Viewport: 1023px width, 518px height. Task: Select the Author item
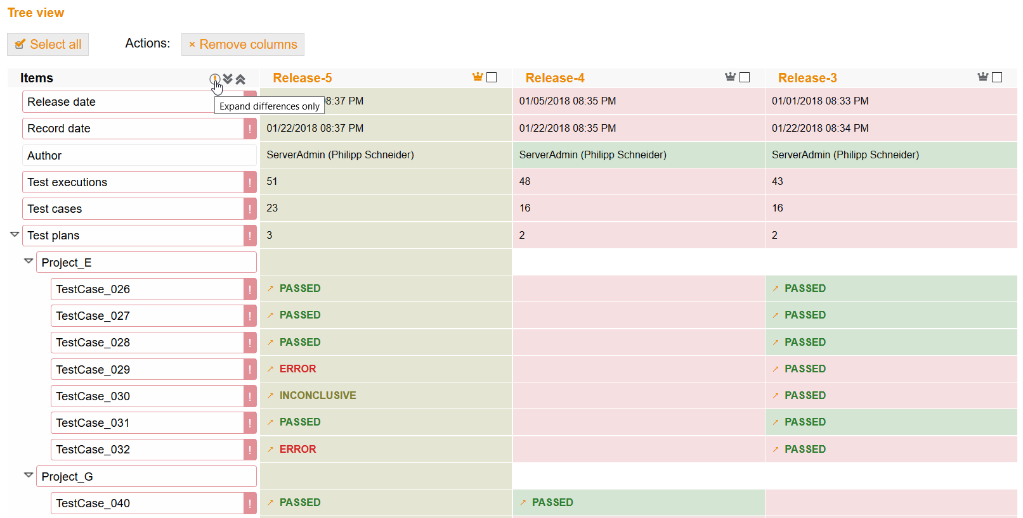click(x=140, y=156)
